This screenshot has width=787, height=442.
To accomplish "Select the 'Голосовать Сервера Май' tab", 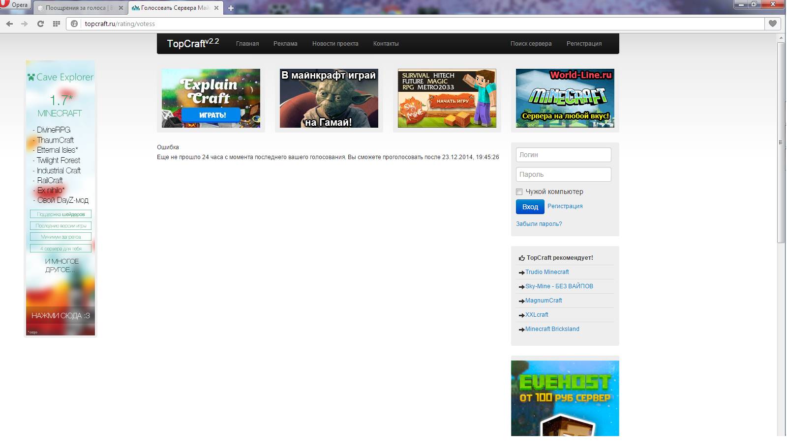I will pos(175,8).
